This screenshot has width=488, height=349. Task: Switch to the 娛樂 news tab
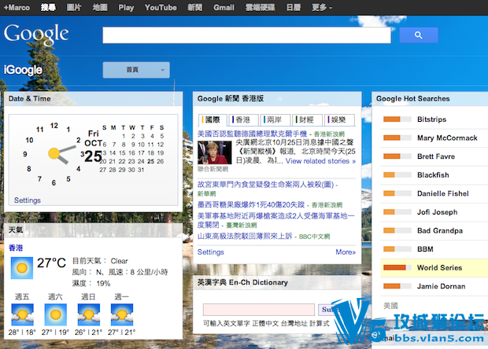(339, 119)
